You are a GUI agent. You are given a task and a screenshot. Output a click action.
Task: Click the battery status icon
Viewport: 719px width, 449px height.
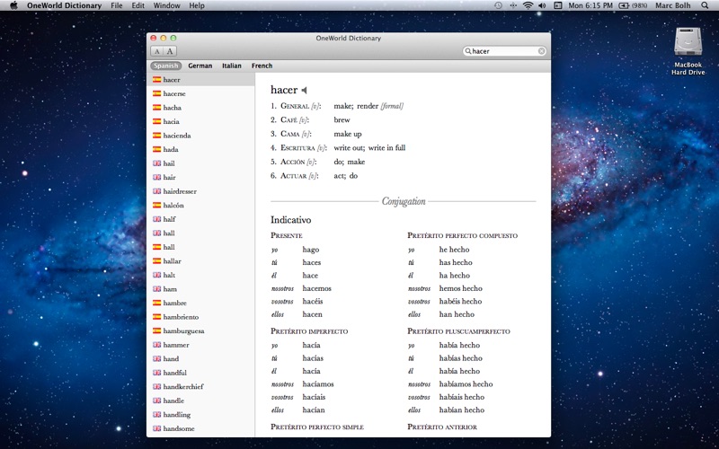point(624,5)
